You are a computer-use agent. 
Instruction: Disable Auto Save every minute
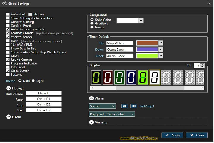coord(8,29)
